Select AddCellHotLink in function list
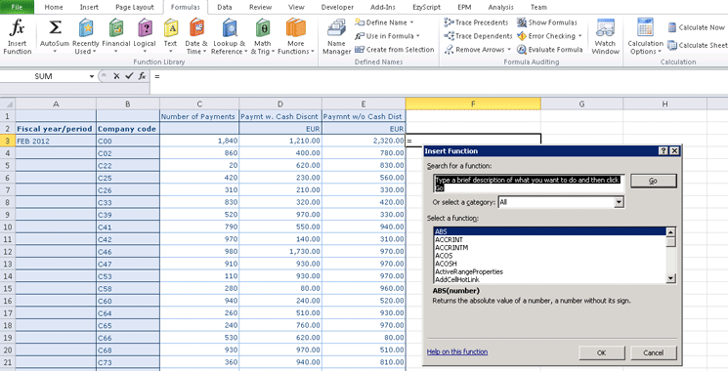The image size is (728, 371). click(550, 279)
